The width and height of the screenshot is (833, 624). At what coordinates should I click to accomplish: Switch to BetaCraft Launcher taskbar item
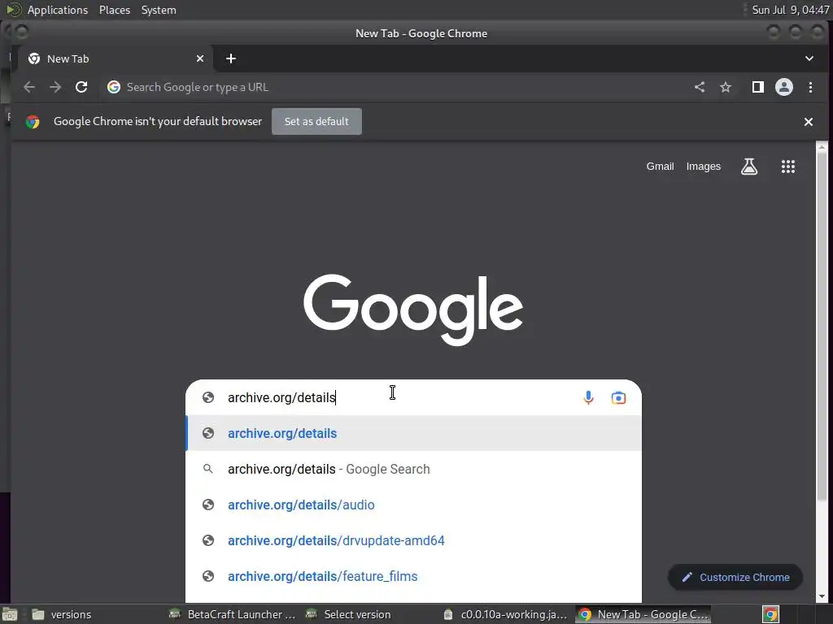tap(233, 614)
